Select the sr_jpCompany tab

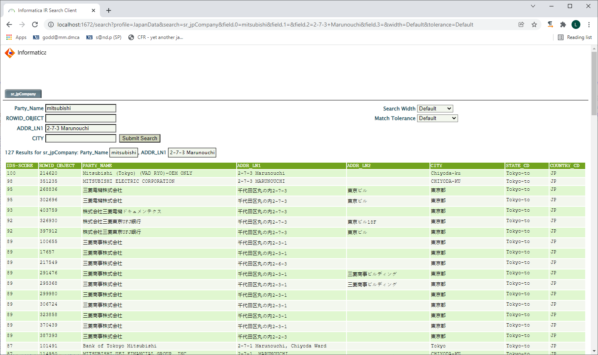[x=23, y=94]
